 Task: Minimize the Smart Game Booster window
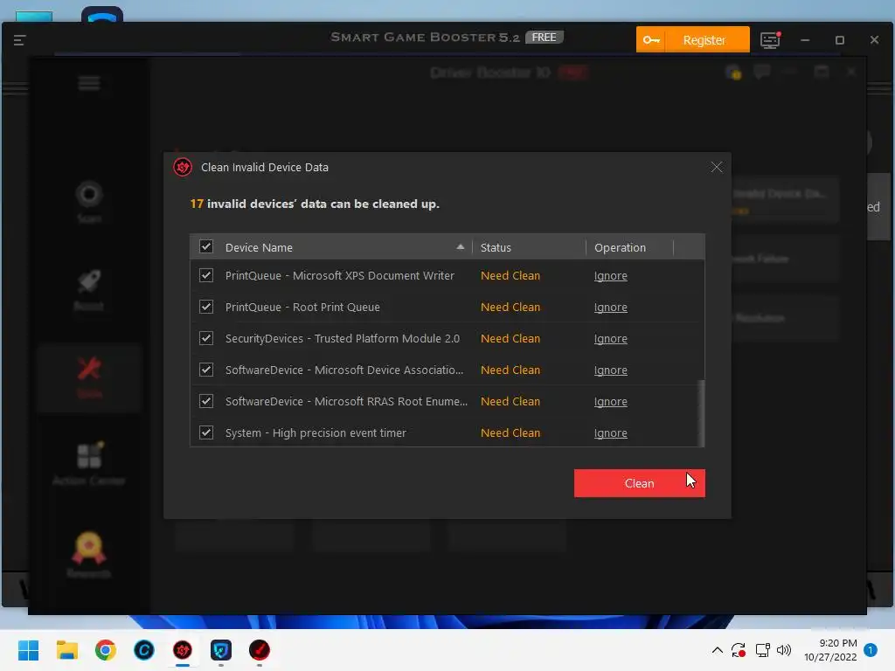(805, 40)
